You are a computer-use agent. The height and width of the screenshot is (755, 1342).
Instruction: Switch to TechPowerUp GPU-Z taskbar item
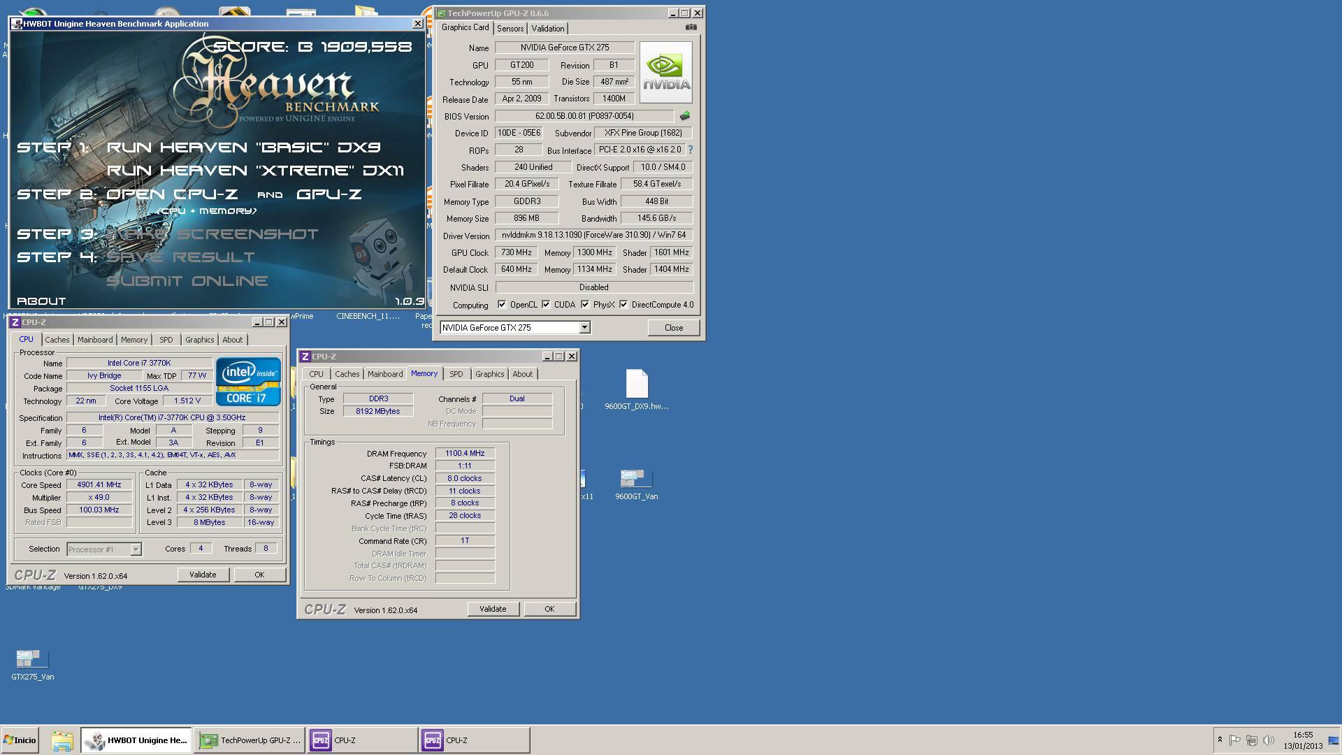[x=250, y=740]
